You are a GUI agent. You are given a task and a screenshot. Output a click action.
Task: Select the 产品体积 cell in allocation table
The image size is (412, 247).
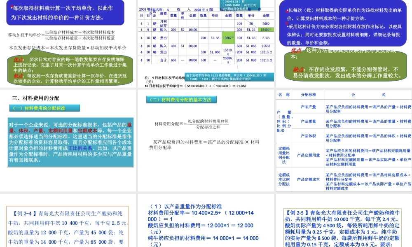308,135
